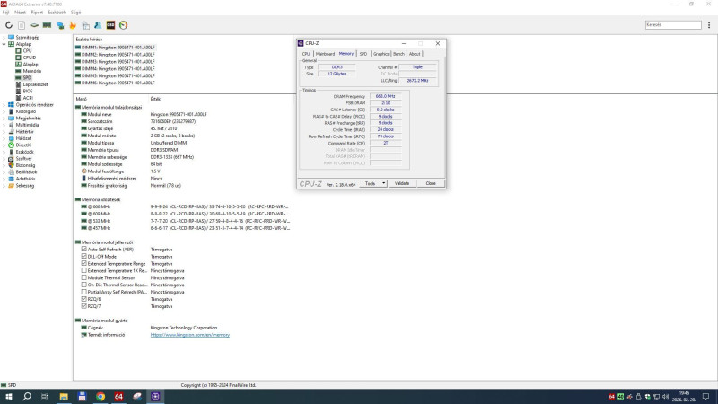Image resolution: width=718 pixels, height=404 pixels.
Task: Switch to CPU-Z Mainboard tab
Action: [x=325, y=54]
